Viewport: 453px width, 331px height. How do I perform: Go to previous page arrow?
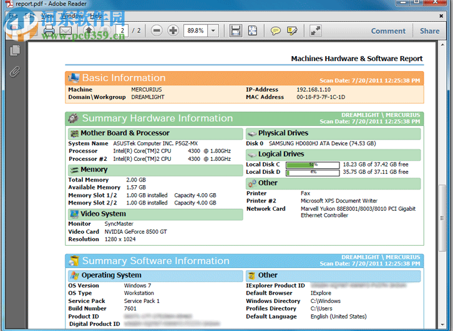pos(89,31)
